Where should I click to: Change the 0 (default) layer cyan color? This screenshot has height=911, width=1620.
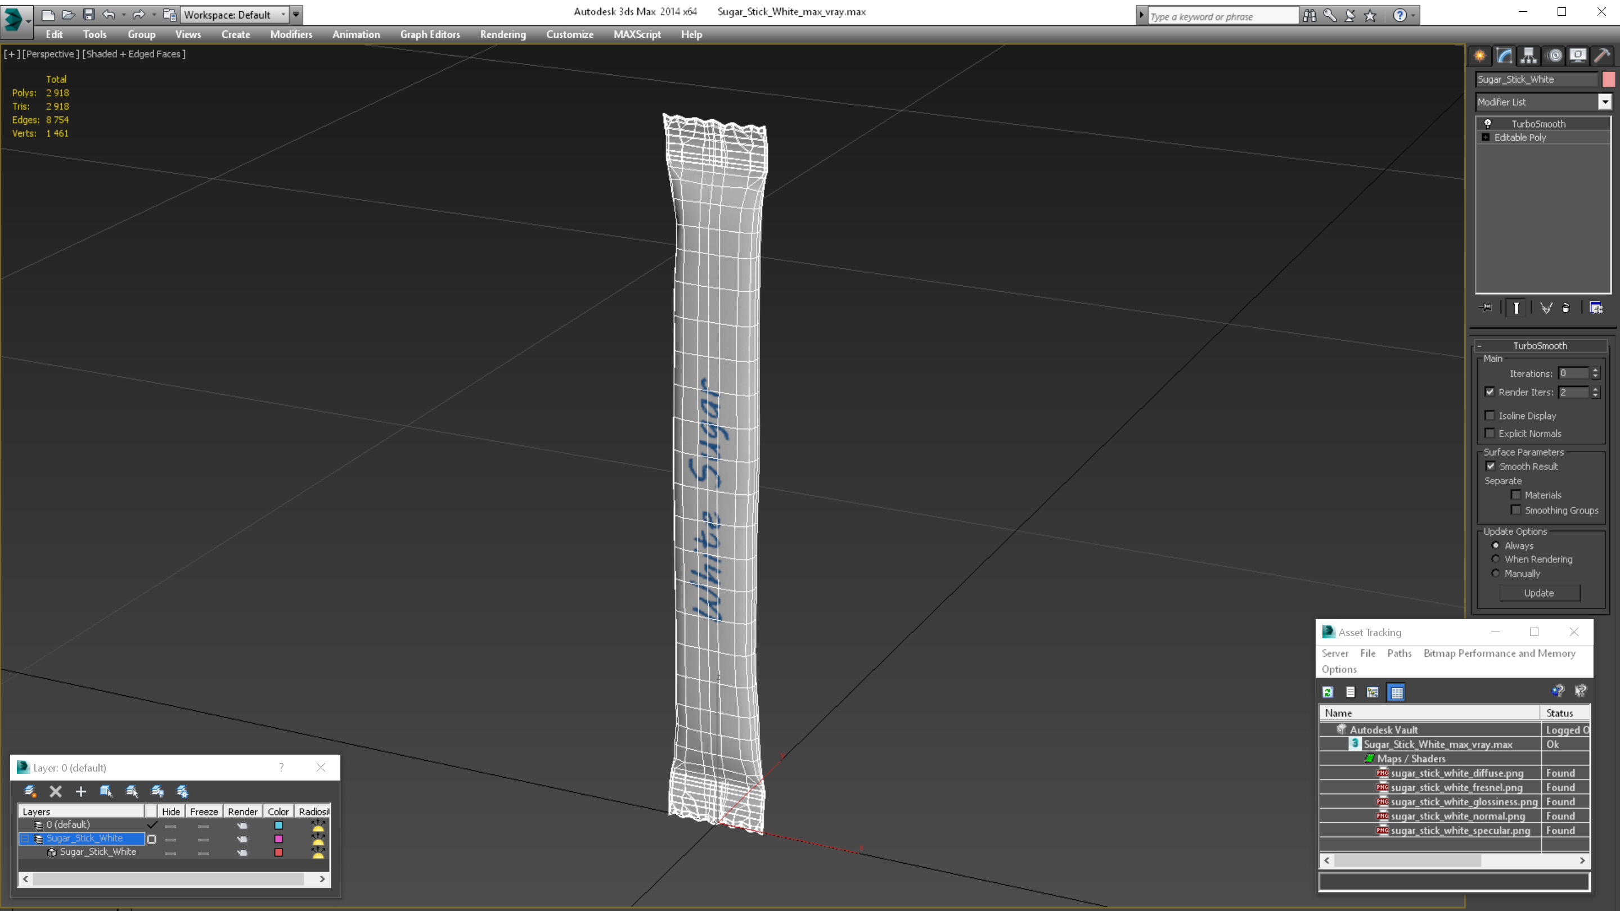tap(278, 826)
